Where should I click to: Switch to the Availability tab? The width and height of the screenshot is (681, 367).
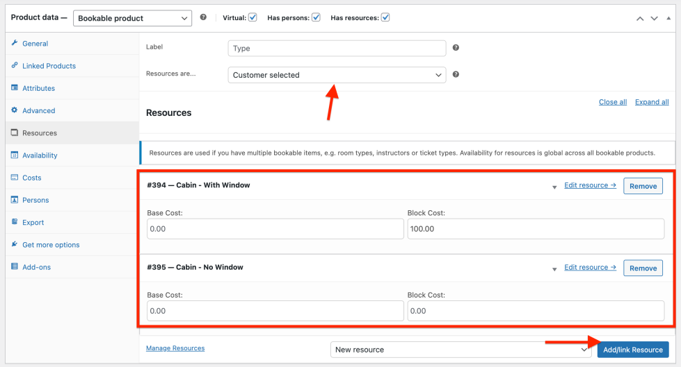coord(40,155)
